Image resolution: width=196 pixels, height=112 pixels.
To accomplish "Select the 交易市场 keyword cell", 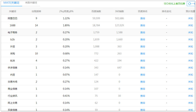I will [x=13, y=82].
